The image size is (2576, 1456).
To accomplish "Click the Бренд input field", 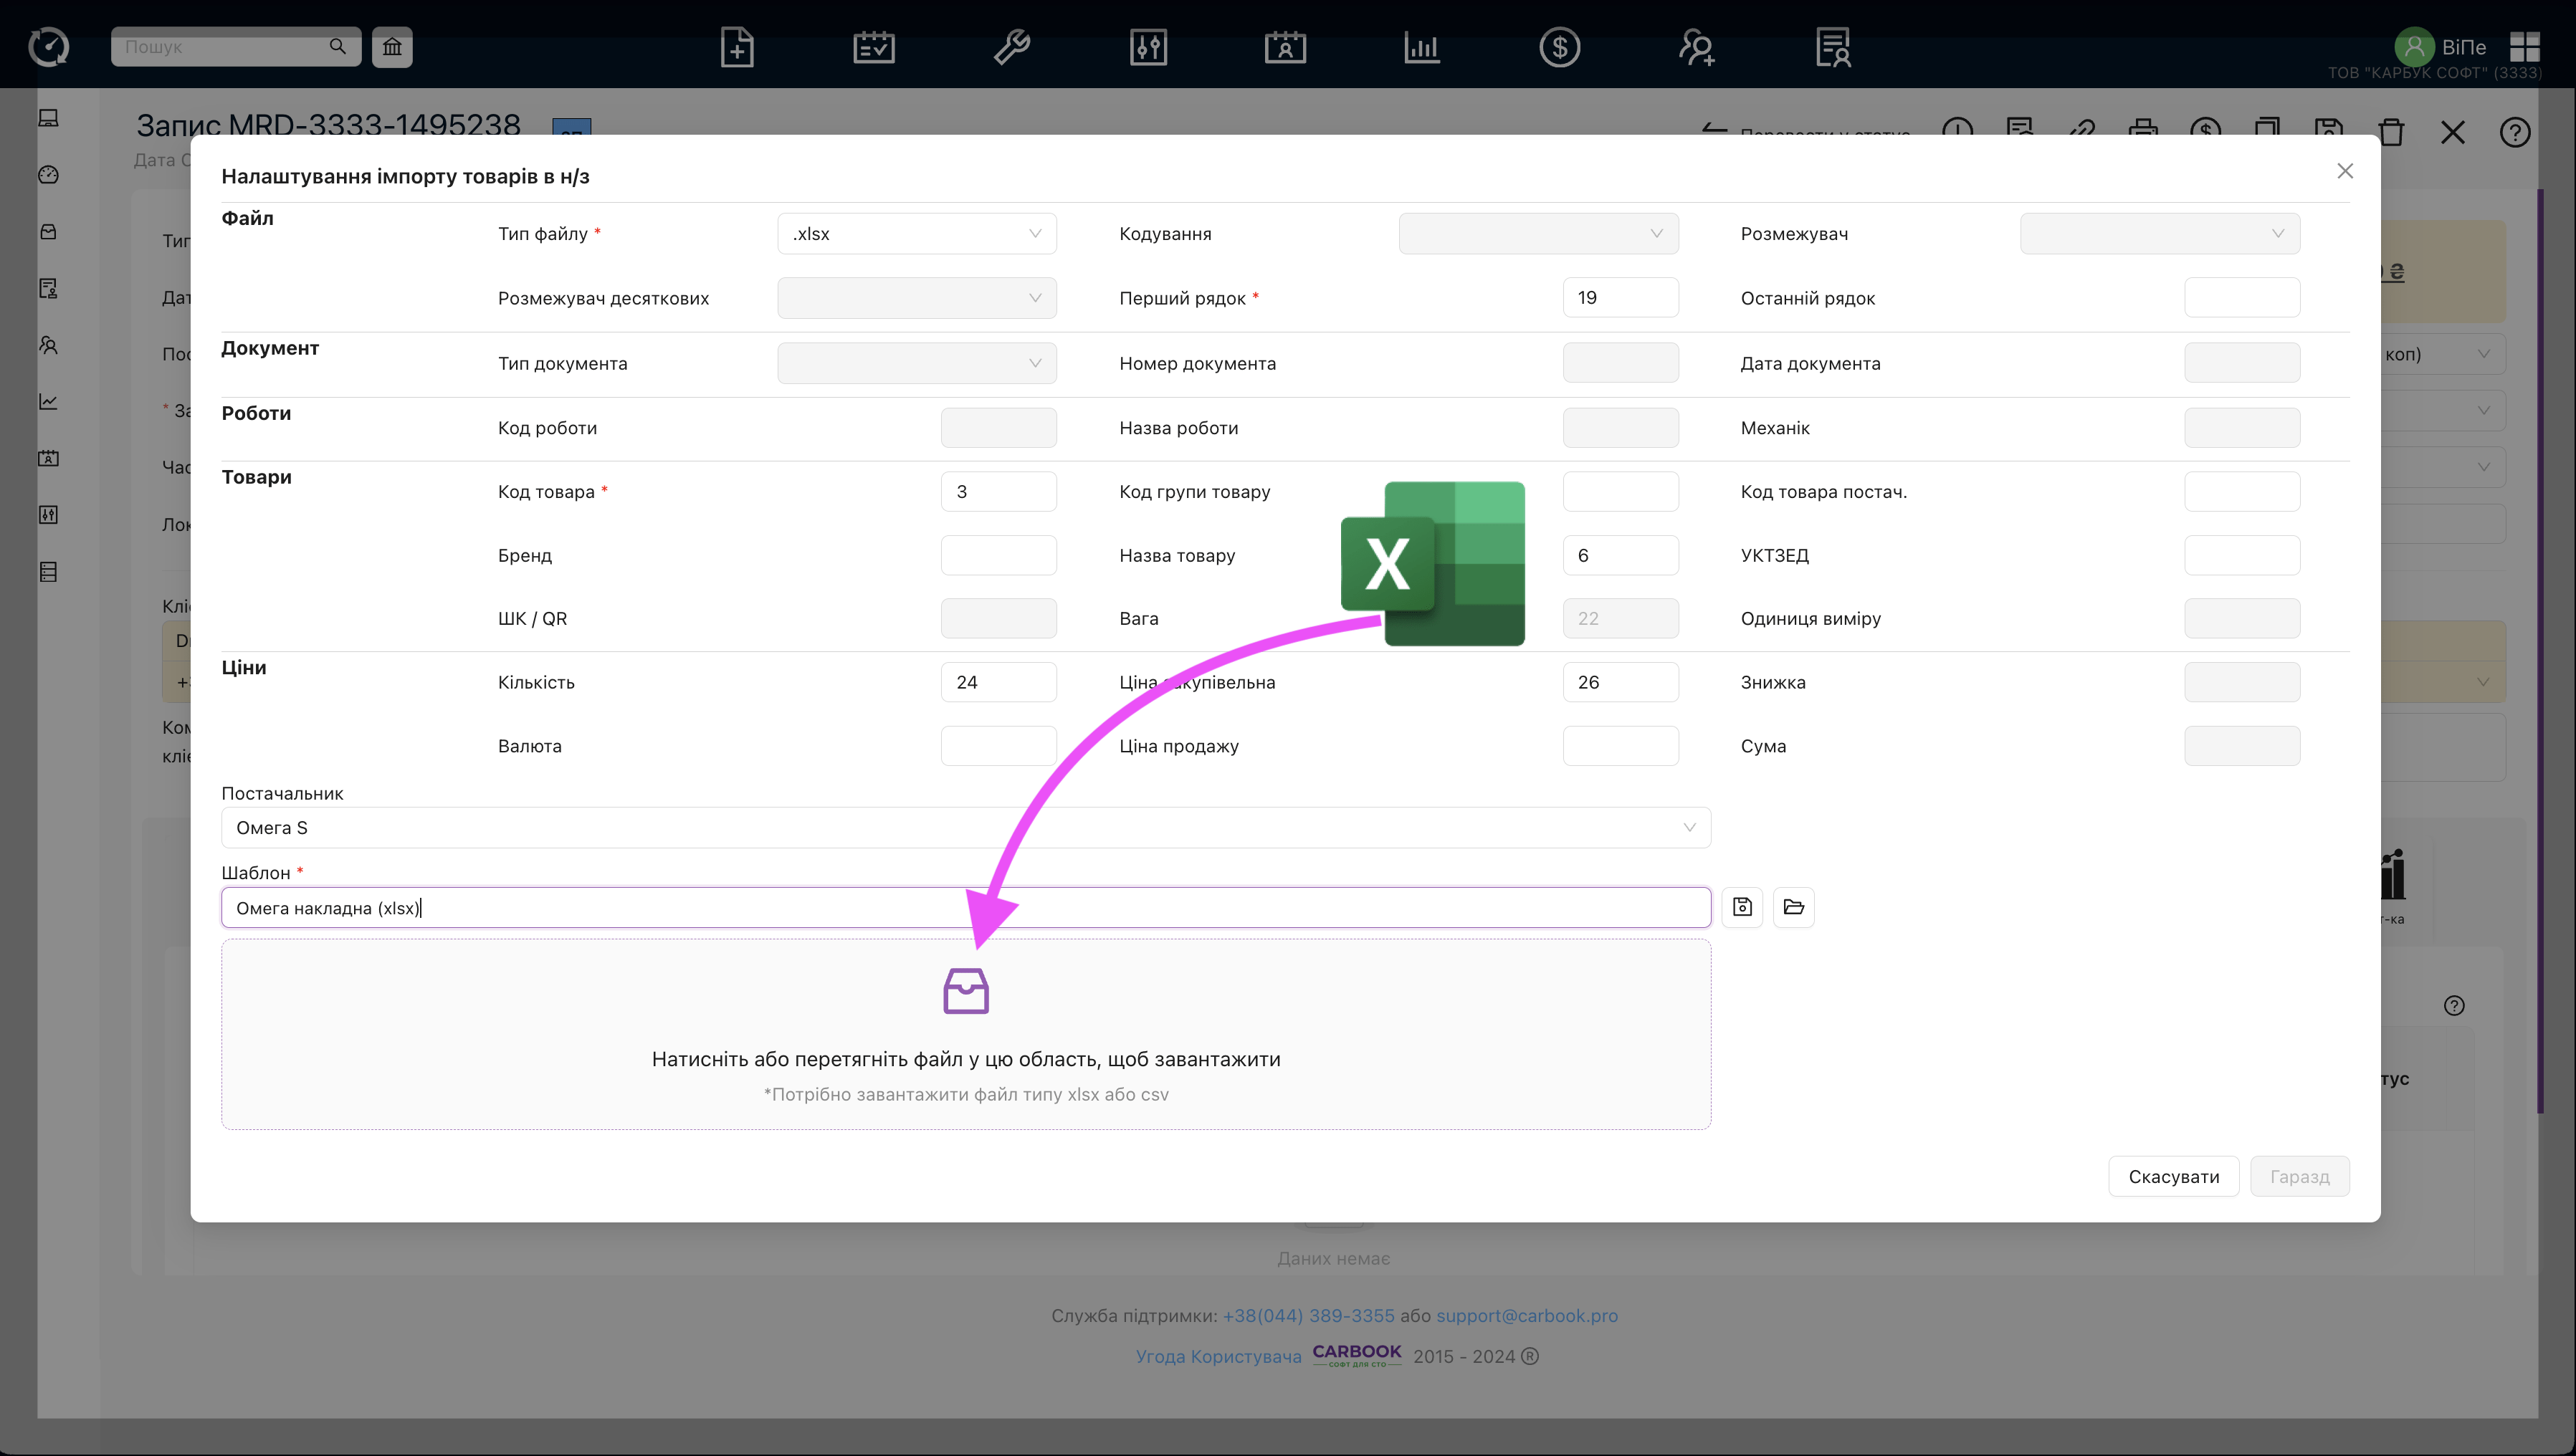I will 998,555.
